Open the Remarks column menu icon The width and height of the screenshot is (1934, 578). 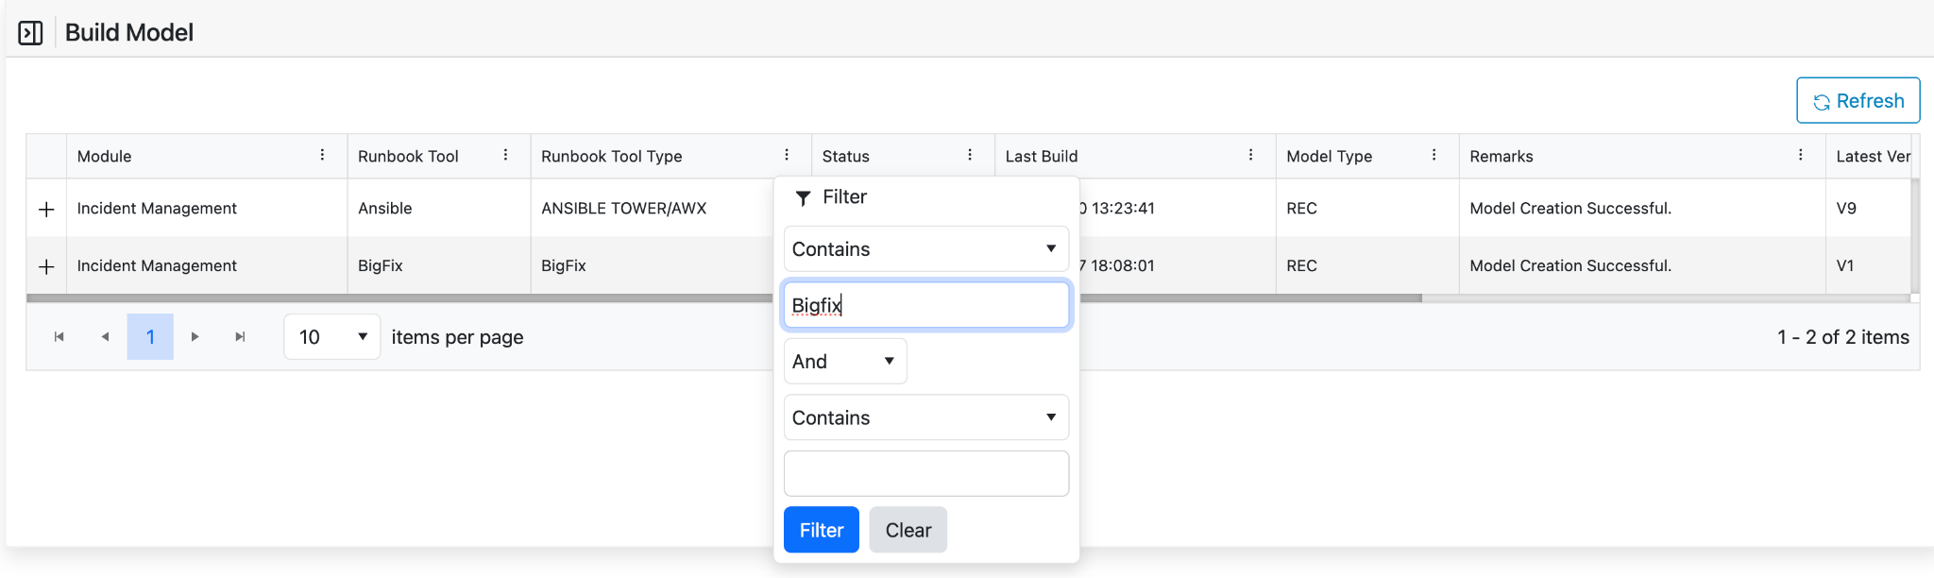[x=1800, y=155]
